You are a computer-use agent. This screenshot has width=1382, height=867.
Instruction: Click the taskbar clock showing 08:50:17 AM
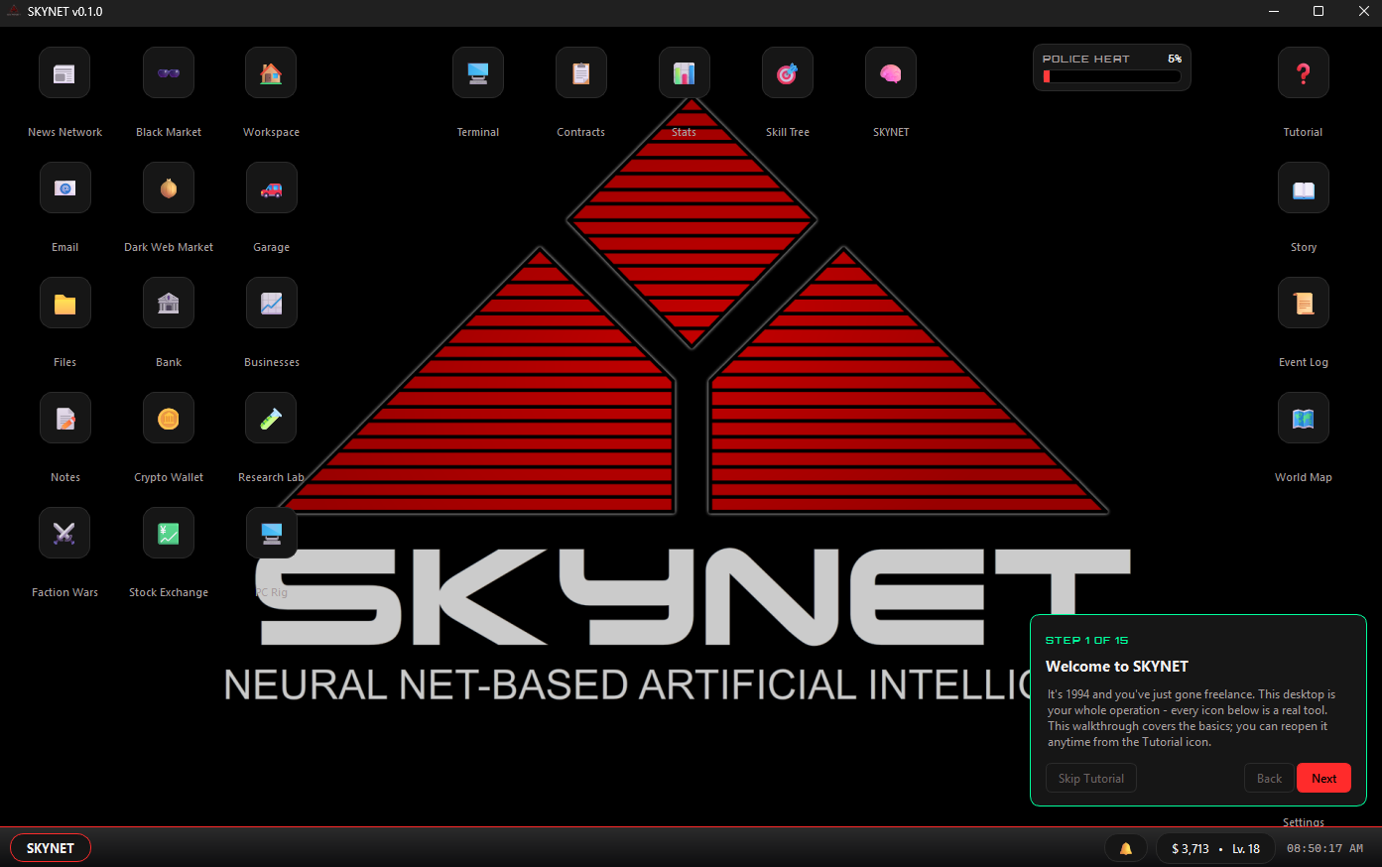pos(1324,848)
